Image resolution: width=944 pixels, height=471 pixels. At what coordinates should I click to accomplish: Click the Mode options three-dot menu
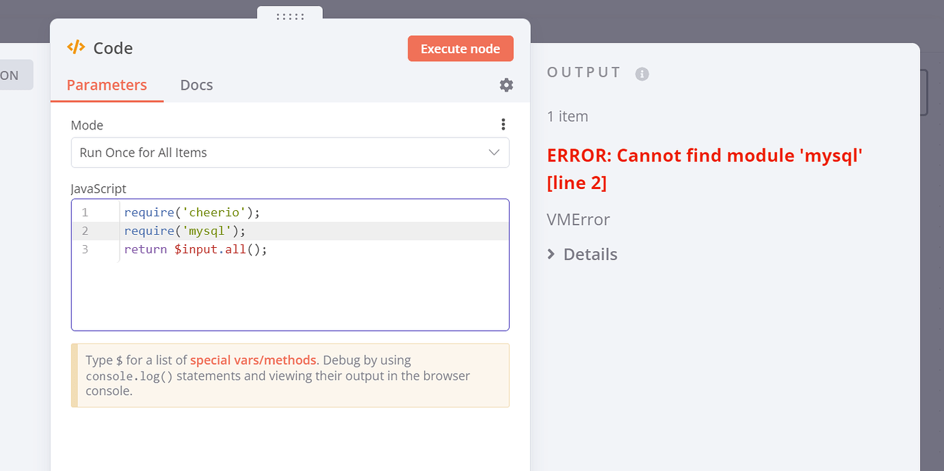click(503, 125)
